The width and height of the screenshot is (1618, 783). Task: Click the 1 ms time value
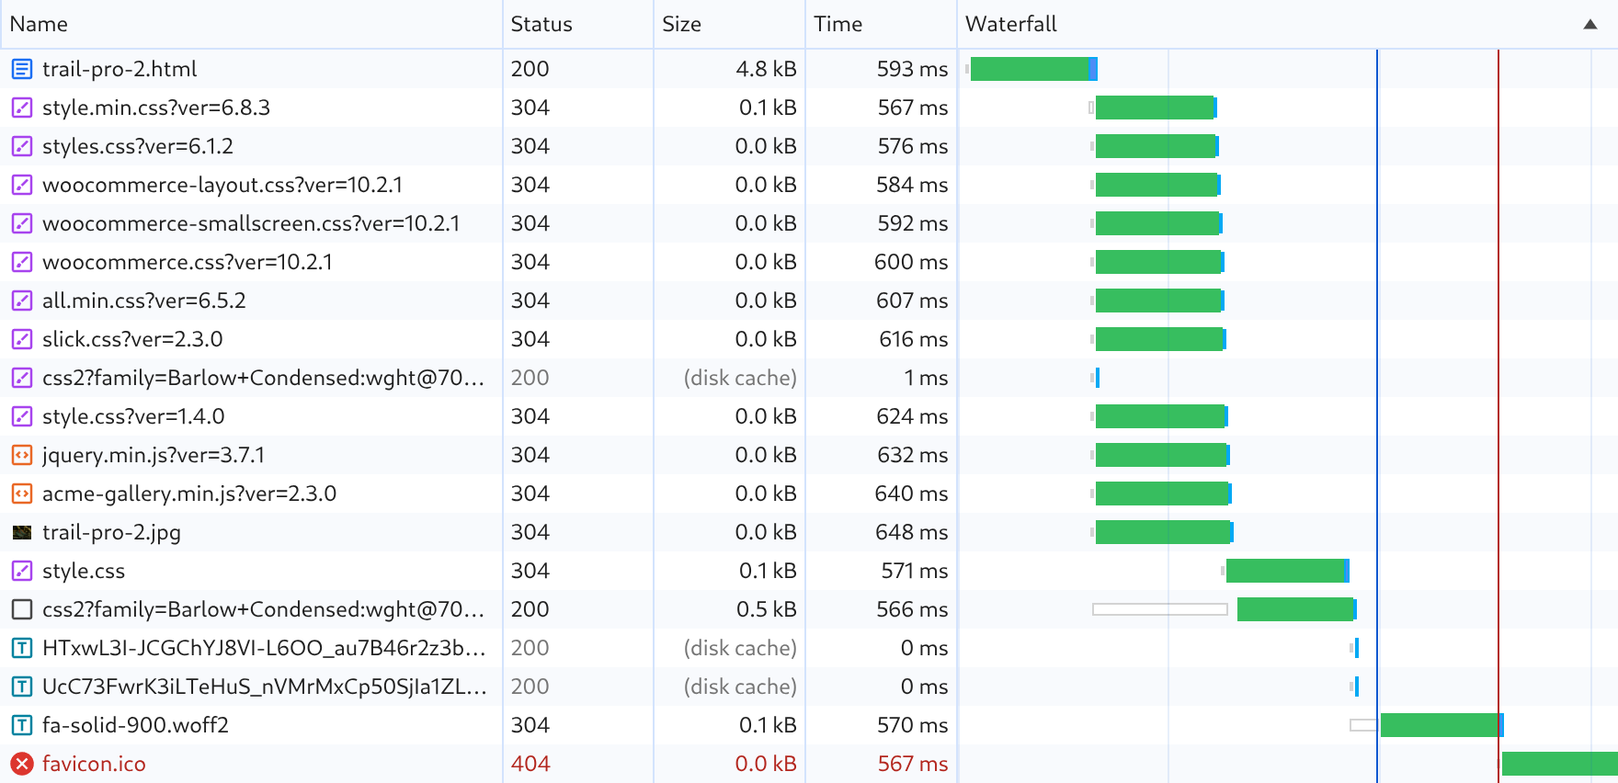coord(926,378)
